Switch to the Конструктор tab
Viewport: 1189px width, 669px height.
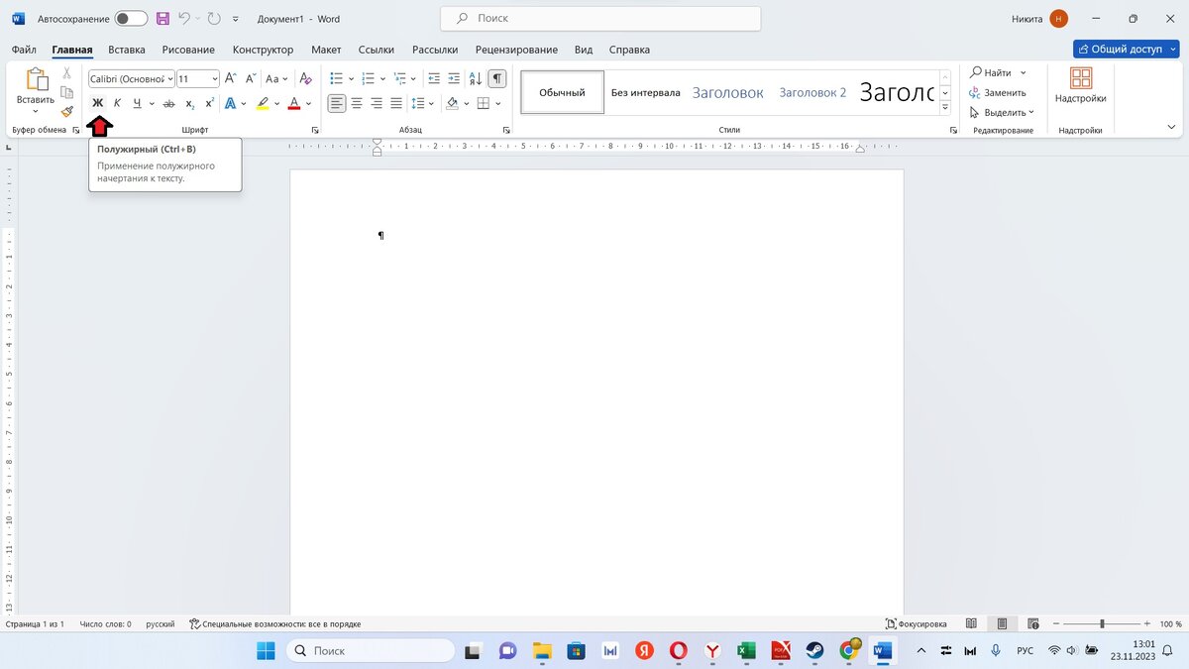[263, 50]
